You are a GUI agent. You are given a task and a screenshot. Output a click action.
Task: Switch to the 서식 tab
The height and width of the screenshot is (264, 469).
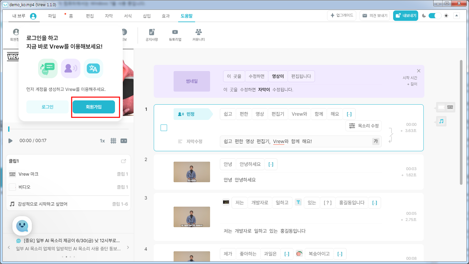(128, 15)
